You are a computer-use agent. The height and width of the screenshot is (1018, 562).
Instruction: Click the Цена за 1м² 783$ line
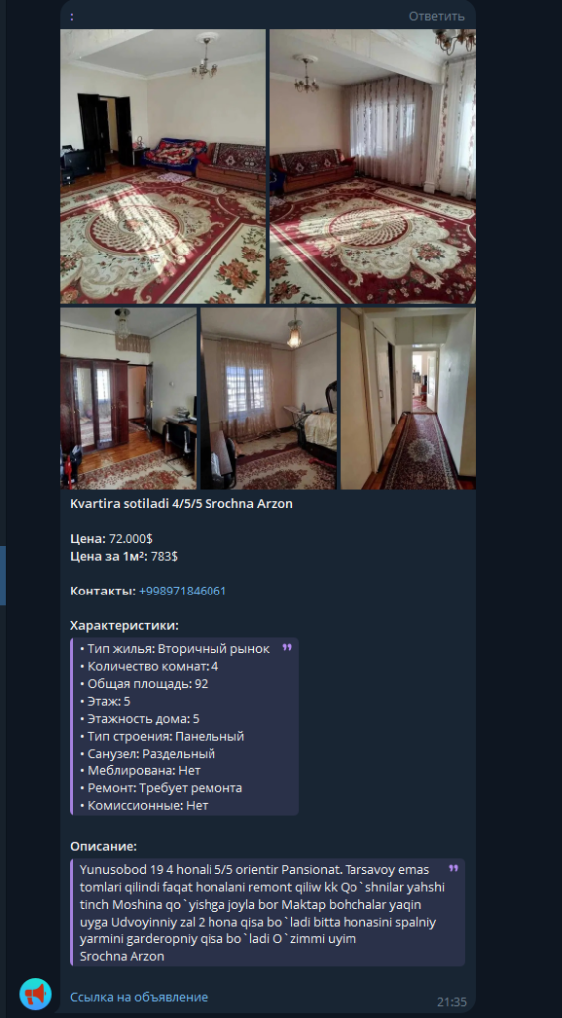[124, 557]
